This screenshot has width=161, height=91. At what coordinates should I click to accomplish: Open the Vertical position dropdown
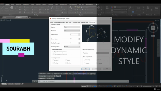coord(72,47)
